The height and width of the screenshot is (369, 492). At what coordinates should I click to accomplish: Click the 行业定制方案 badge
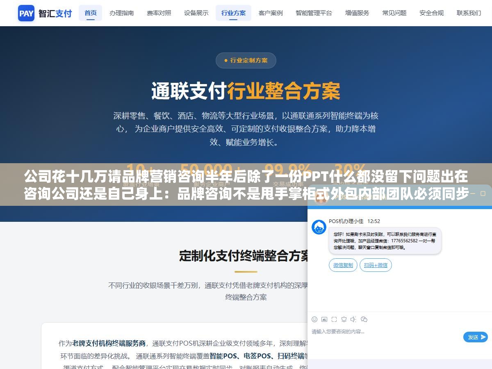tap(246, 60)
